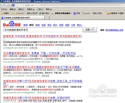
Task: Click the Baidu search input box
Action: click(x=43, y=30)
